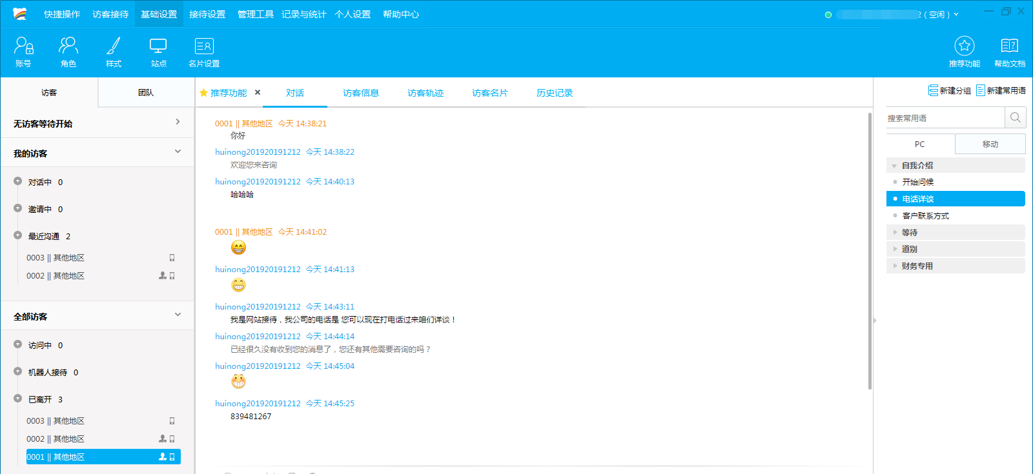Click the chat conversation vertical scrollbar

pyautogui.click(x=869, y=252)
